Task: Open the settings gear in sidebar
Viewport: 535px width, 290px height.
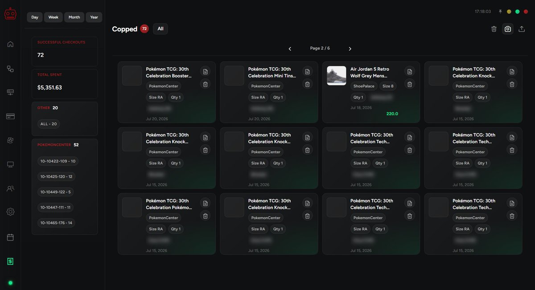Action: coord(10,212)
